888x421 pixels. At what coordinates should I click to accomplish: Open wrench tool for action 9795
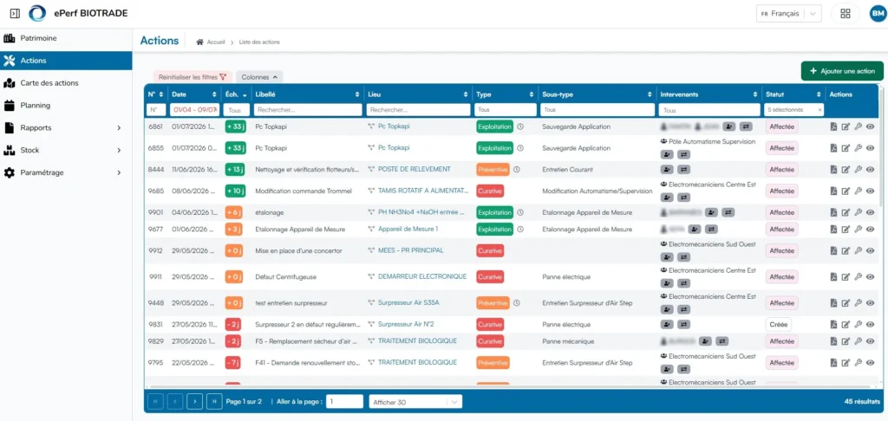[x=858, y=362]
